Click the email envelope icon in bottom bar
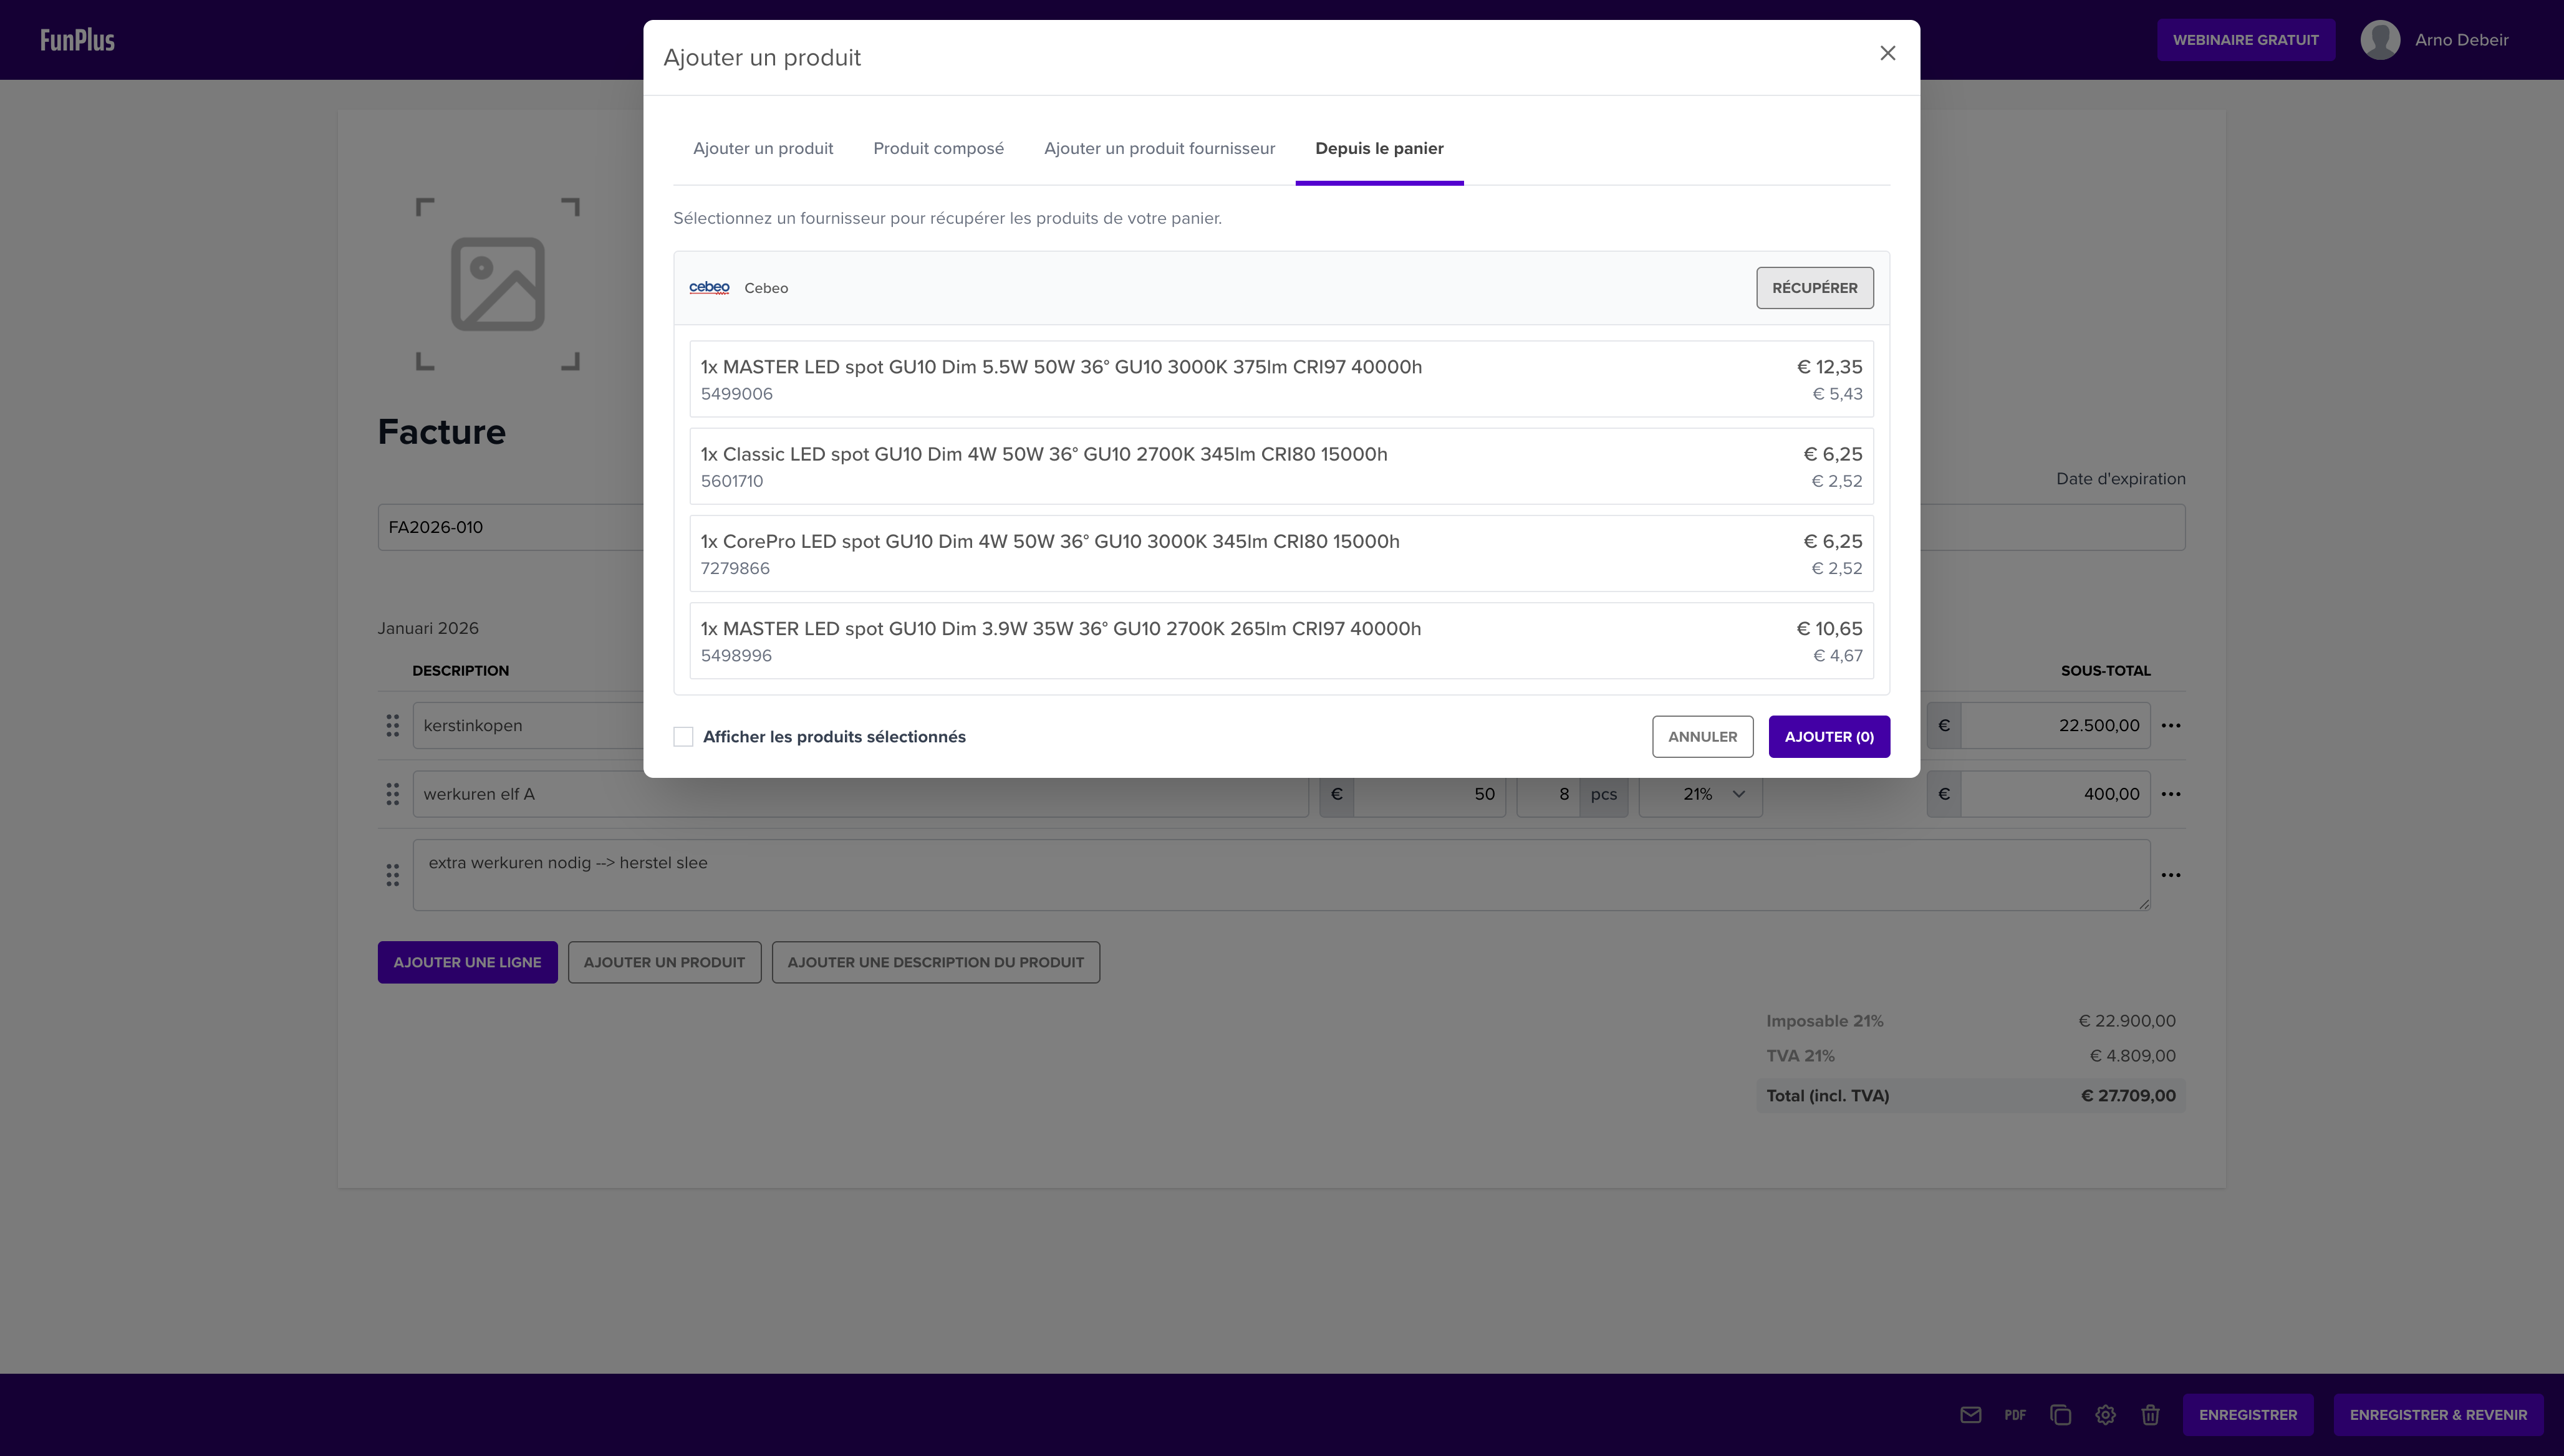Image resolution: width=2564 pixels, height=1456 pixels. pos(1970,1414)
